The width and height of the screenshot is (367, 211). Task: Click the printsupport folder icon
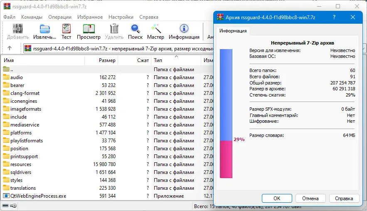coord(6,156)
